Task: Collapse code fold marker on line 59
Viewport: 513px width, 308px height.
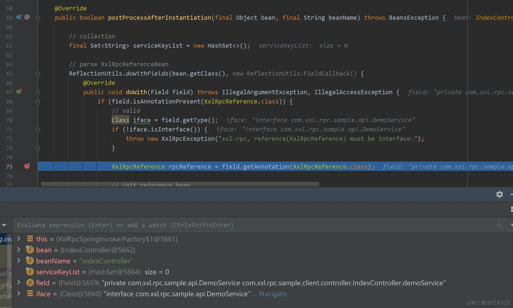Action: pos(38,18)
